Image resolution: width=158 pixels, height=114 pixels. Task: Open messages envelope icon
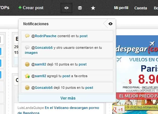(x=80, y=8)
